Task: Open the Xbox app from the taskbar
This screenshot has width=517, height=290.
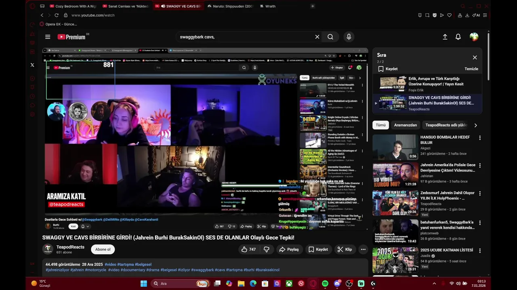Action: click(289, 284)
